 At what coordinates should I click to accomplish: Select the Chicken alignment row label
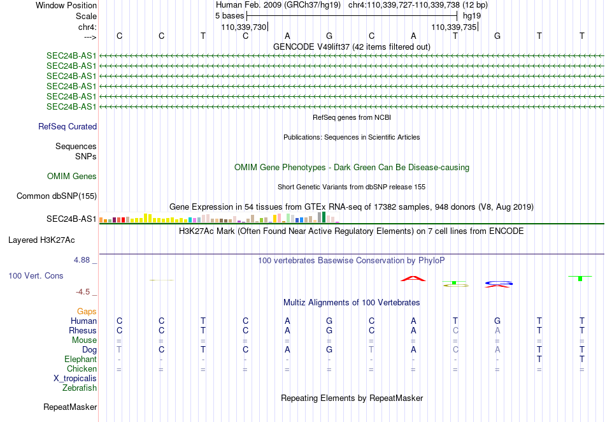[82, 368]
